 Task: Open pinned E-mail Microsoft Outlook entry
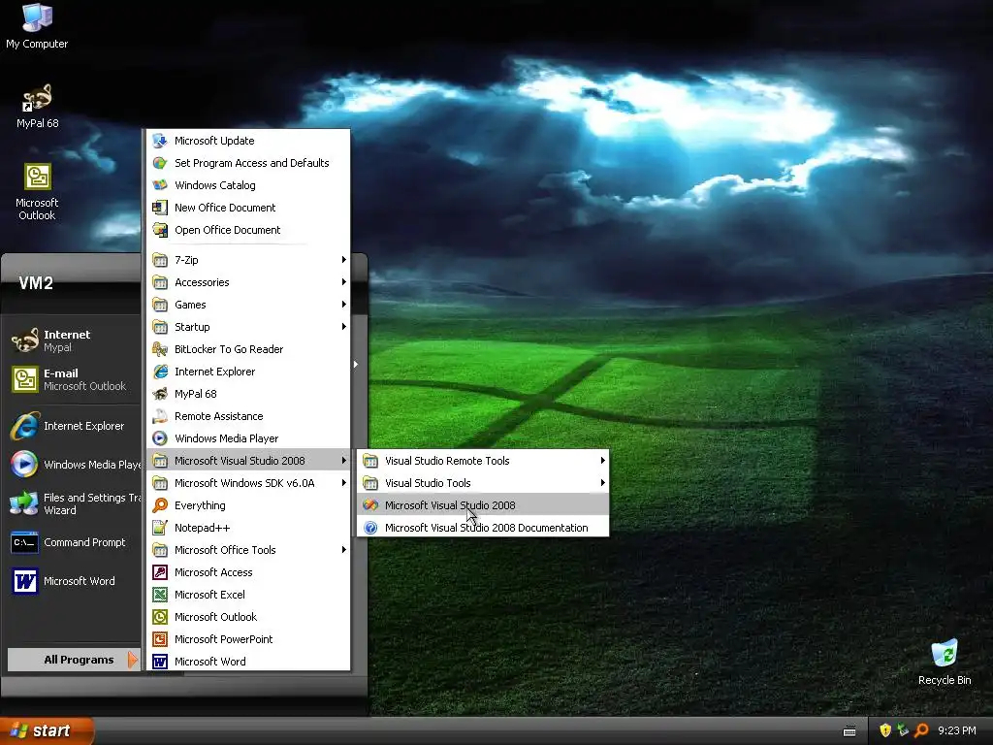74,379
